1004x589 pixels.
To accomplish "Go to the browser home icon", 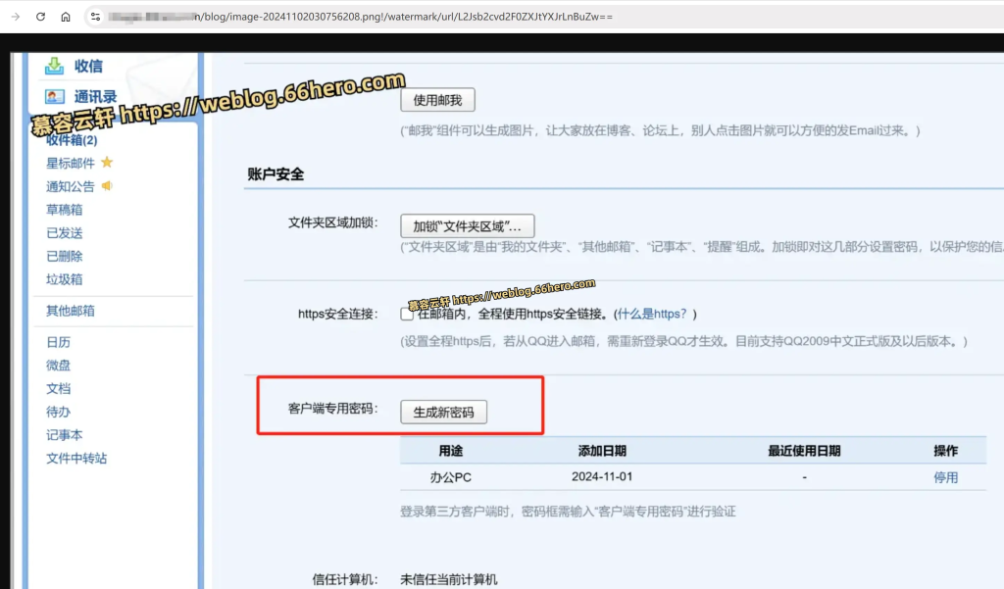I will coord(66,17).
